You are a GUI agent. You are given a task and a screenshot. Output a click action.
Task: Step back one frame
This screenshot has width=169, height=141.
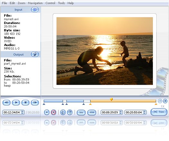pyautogui.click(x=6, y=103)
